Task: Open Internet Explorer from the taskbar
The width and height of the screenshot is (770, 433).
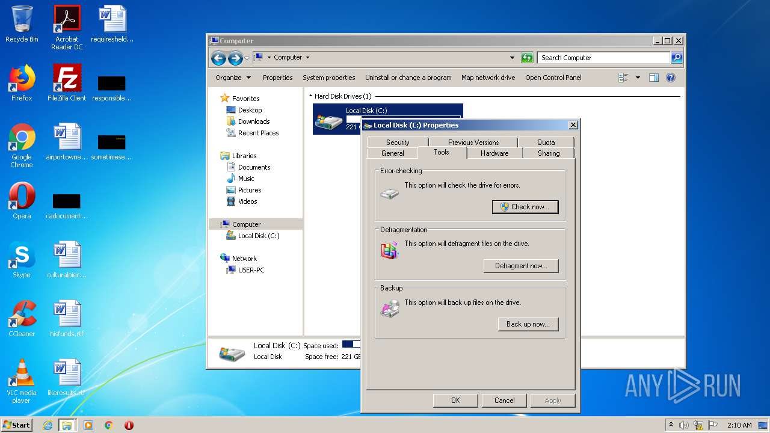Action: (x=48, y=425)
